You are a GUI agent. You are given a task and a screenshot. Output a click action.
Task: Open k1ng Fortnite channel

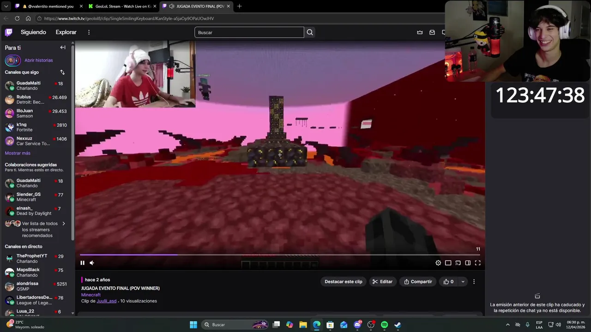pos(36,127)
